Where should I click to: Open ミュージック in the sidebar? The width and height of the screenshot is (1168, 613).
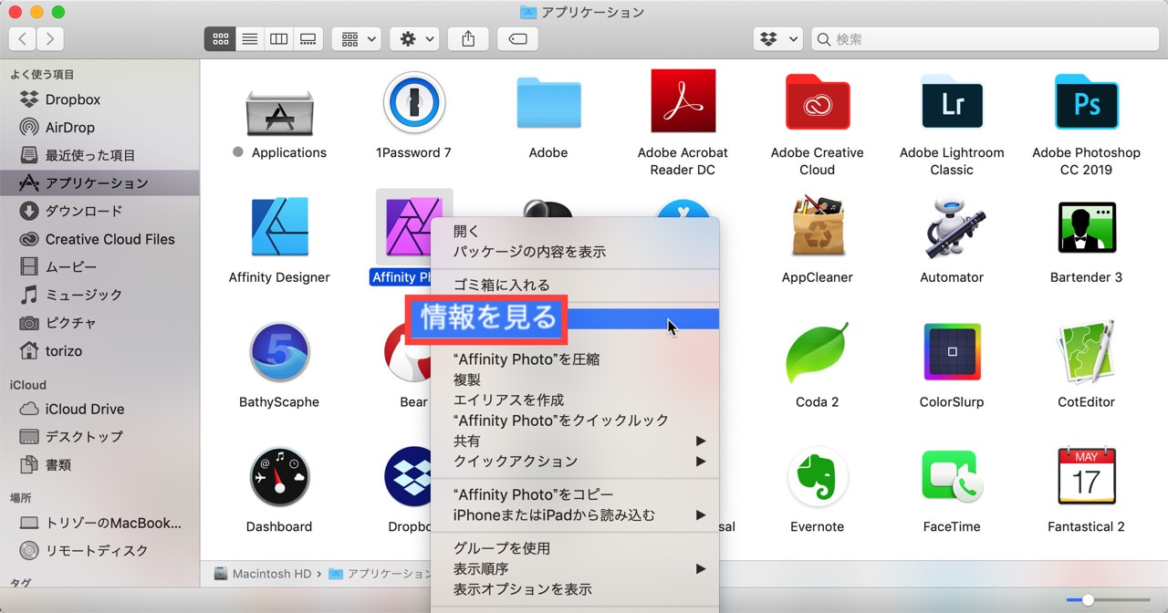99,295
